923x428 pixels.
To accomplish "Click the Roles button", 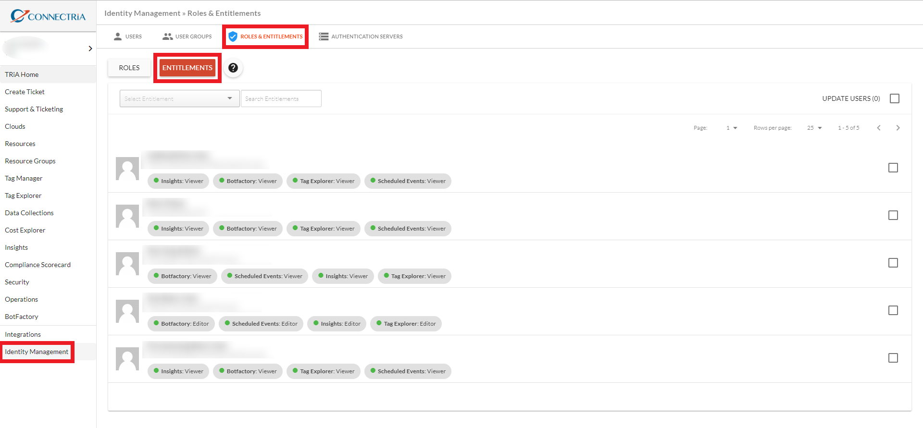I will [129, 68].
